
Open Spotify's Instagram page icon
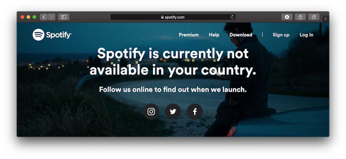pos(151,112)
